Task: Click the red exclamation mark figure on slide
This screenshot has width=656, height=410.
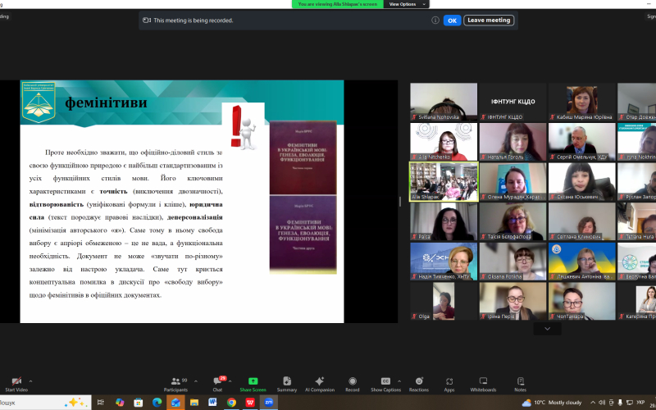Action: click(243, 127)
